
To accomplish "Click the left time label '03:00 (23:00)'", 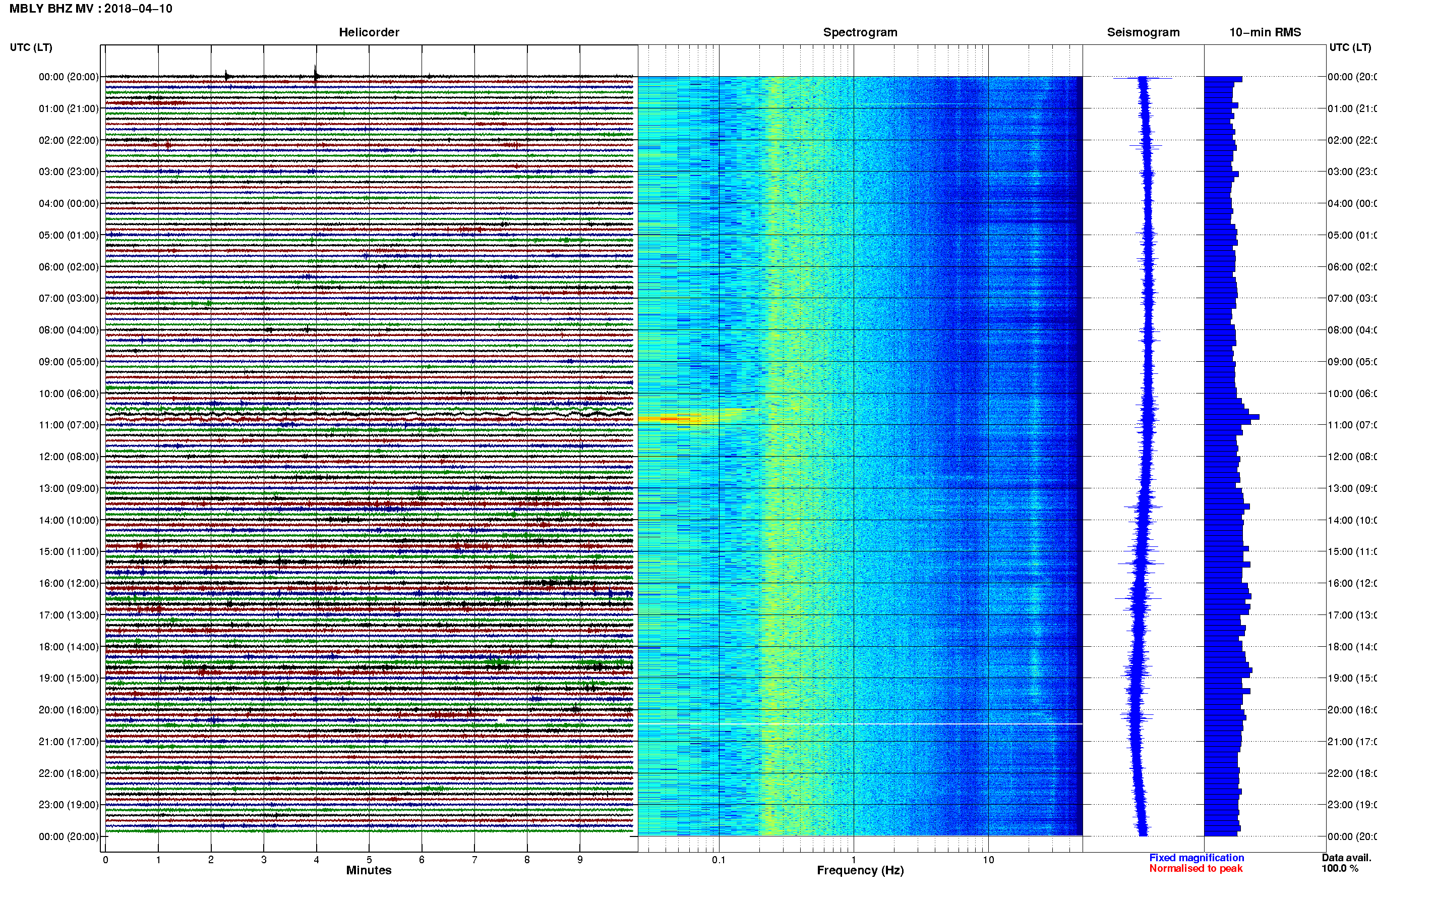I will tap(68, 172).
